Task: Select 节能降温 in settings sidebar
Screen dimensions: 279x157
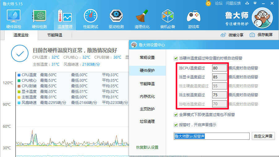Action: point(147,84)
